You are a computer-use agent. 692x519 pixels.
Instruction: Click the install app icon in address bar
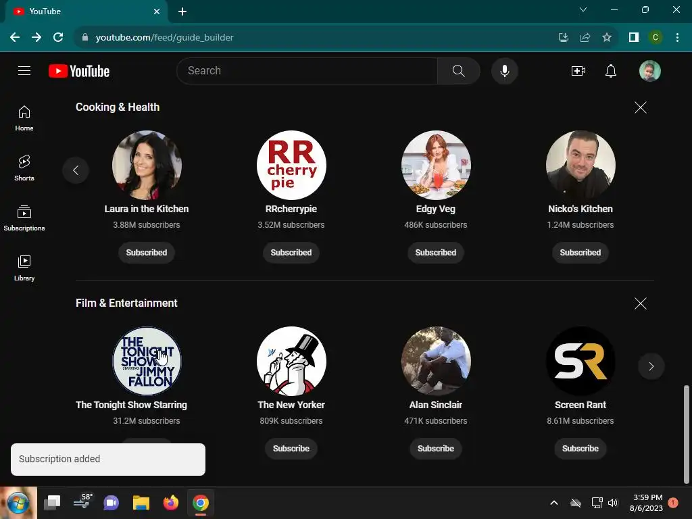563,38
